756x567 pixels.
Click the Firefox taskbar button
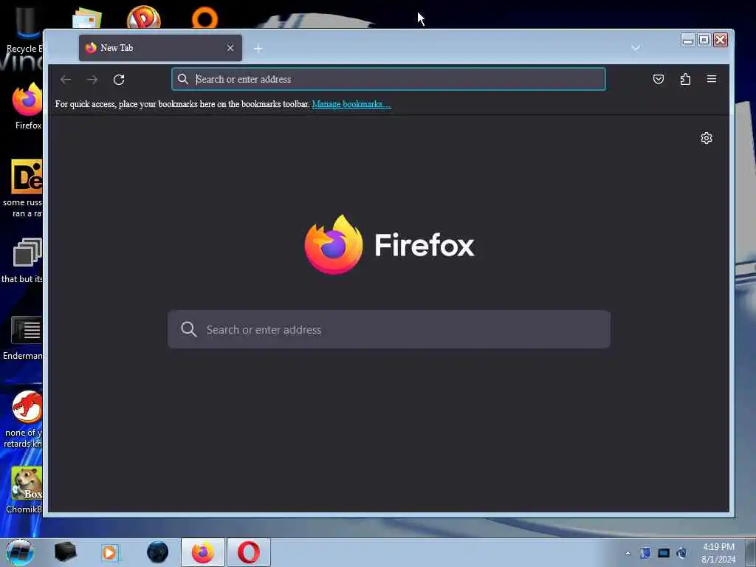[203, 552]
